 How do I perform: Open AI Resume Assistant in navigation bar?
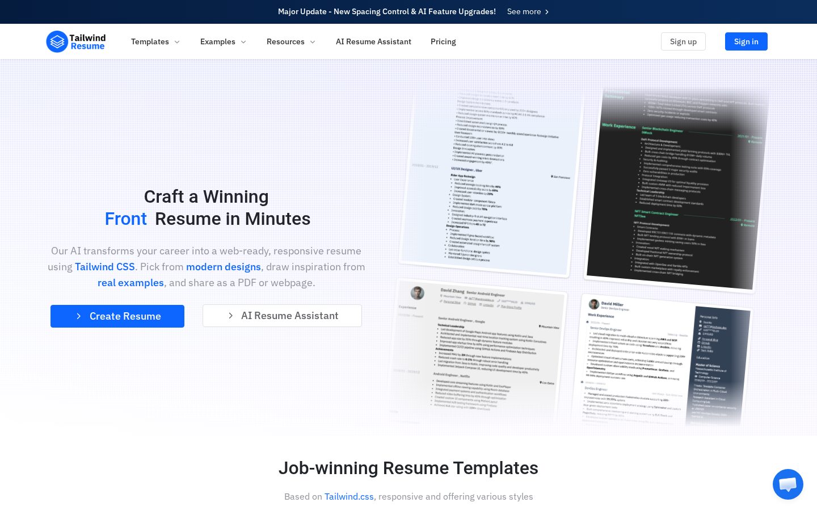[373, 41]
